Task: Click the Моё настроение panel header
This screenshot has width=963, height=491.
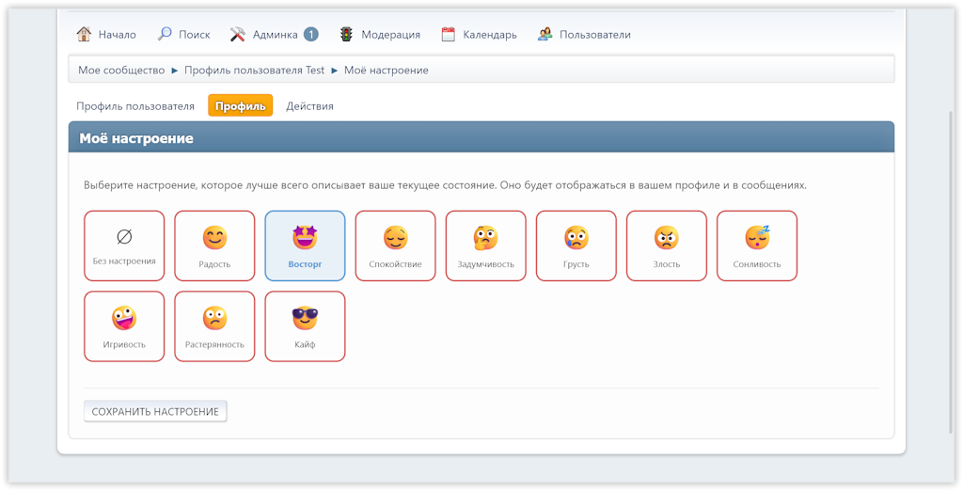Action: point(481,137)
